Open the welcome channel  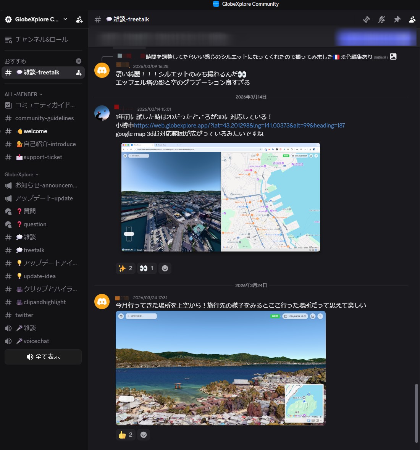click(43, 131)
